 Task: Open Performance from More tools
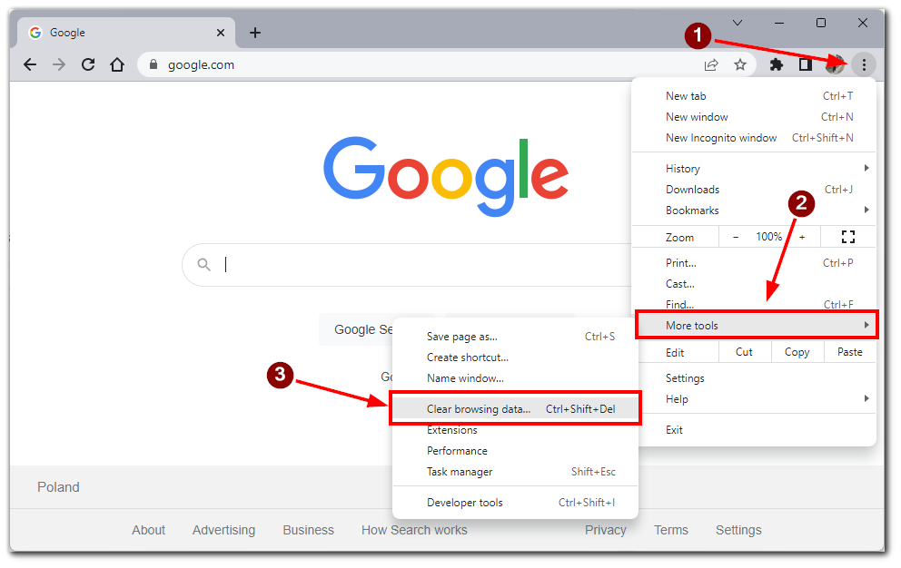pyautogui.click(x=515, y=451)
